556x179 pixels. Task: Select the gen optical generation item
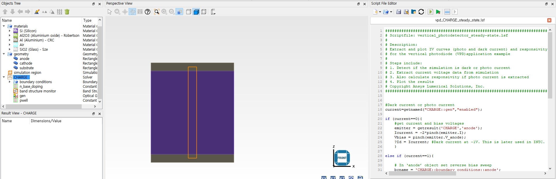pos(22,96)
